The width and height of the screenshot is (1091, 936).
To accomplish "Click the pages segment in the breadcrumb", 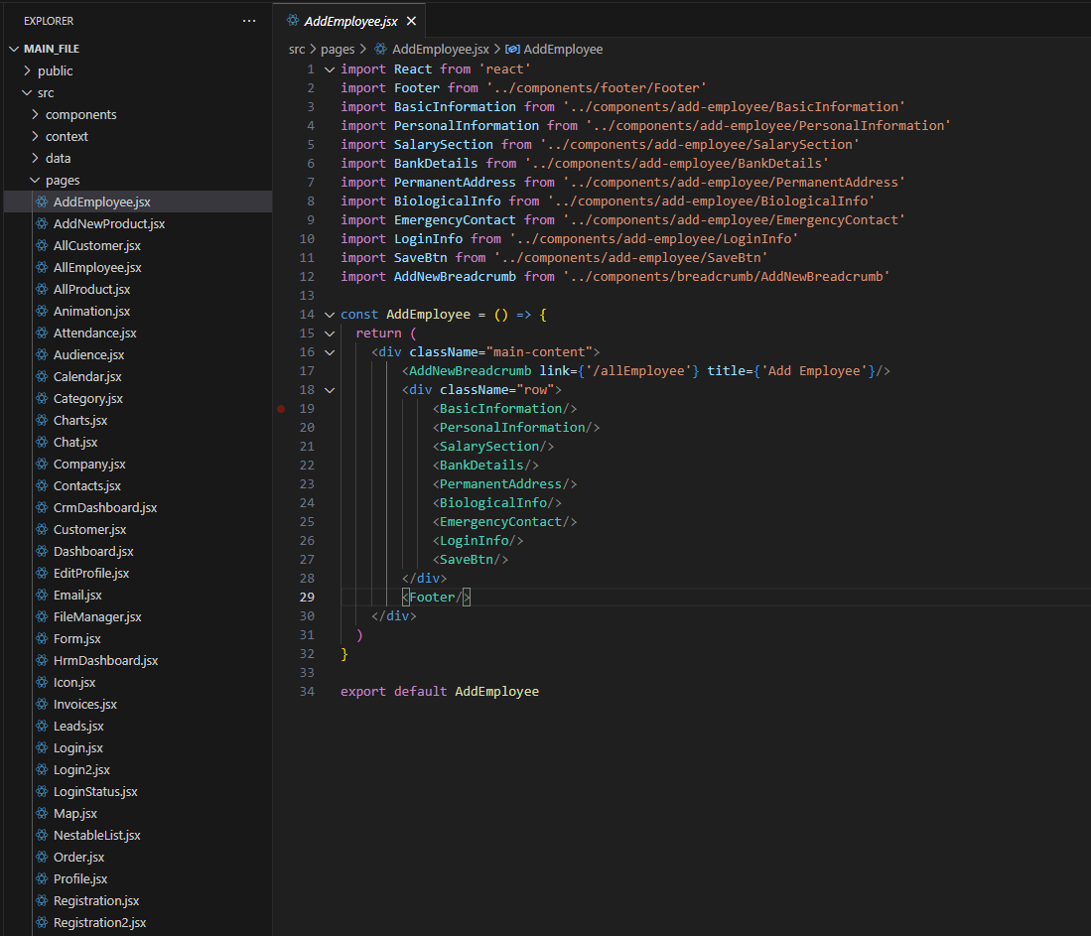I will click(338, 49).
